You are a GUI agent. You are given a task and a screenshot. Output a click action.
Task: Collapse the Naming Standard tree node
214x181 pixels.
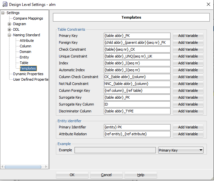point(10,35)
